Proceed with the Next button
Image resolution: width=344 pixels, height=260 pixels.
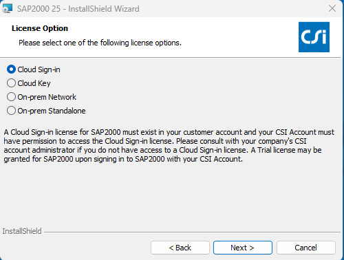pos(243,248)
